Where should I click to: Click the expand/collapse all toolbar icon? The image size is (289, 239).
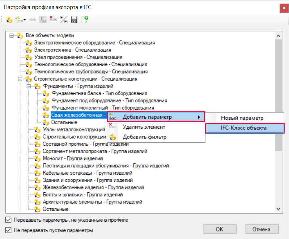tap(64, 20)
